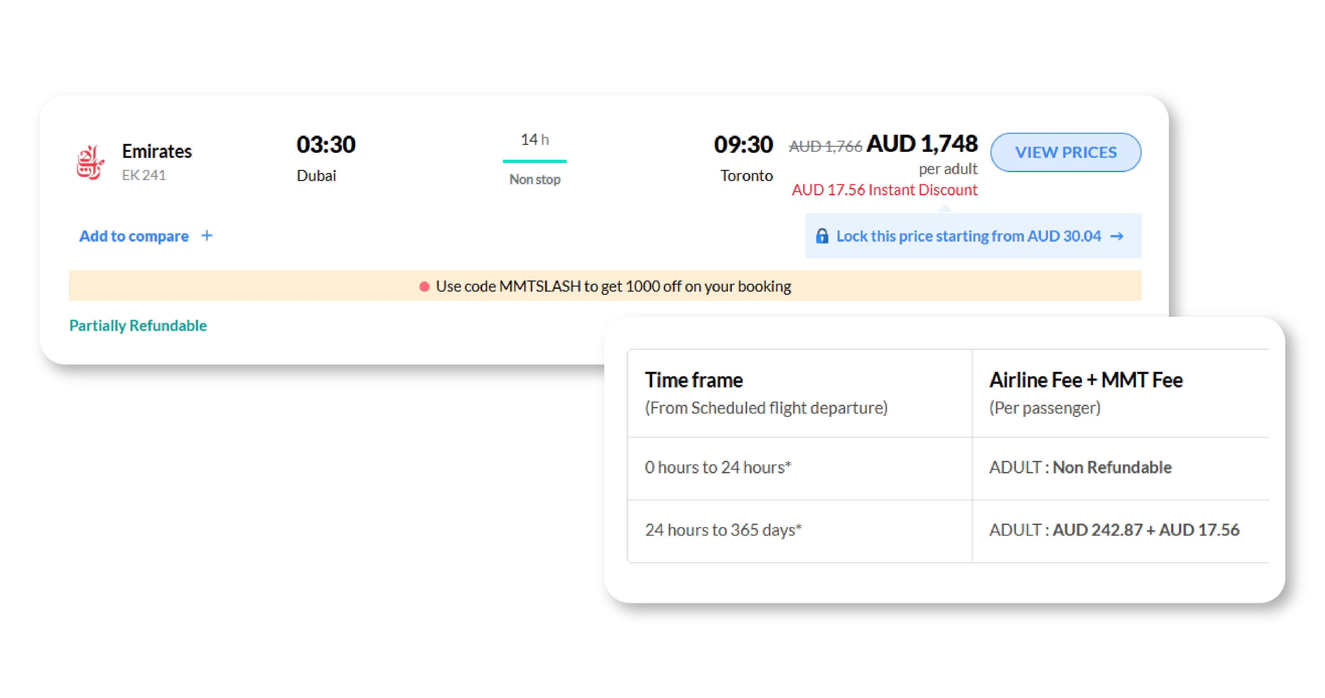Click the Add to compare link
This screenshot has height=698, width=1325.
(134, 236)
